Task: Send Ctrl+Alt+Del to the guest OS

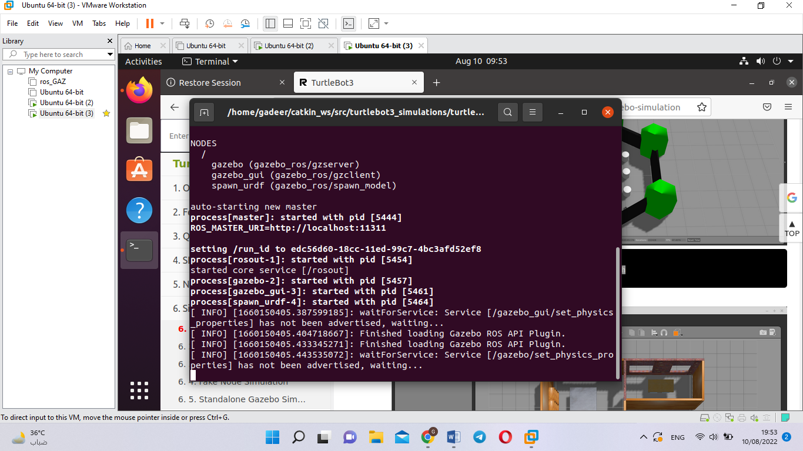Action: [184, 23]
